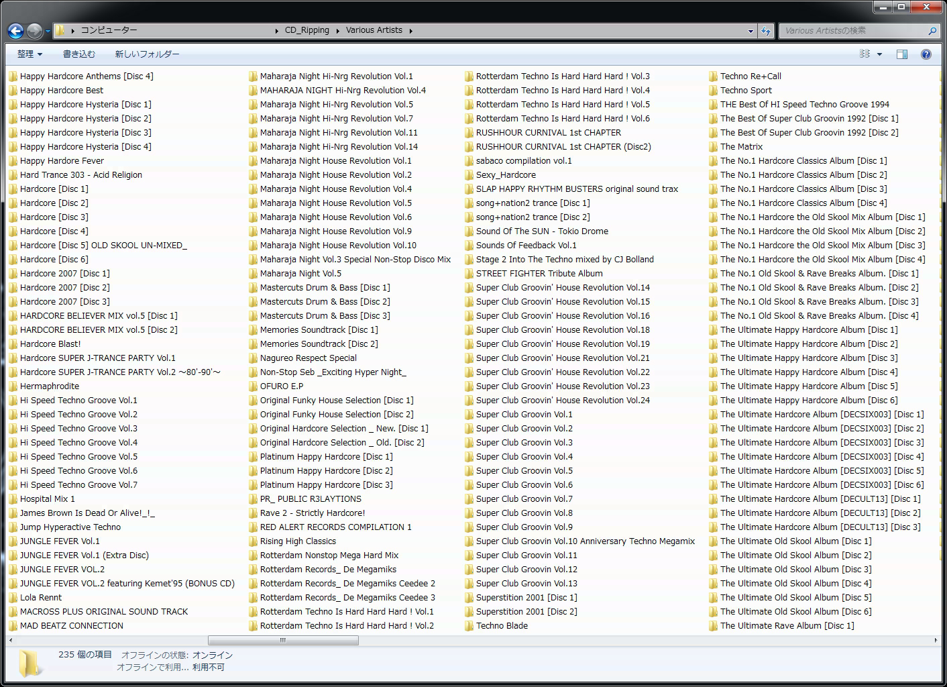Select 'Hardcore [Disc 5] OLD SKOOL UN-MIXED_' folder name

(x=103, y=246)
